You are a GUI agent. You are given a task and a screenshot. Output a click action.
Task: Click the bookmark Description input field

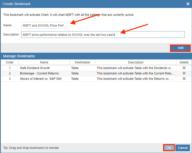103,35
